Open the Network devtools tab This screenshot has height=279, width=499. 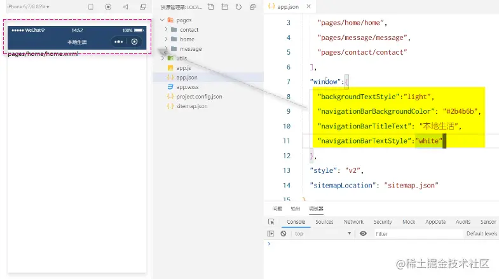coord(353,222)
